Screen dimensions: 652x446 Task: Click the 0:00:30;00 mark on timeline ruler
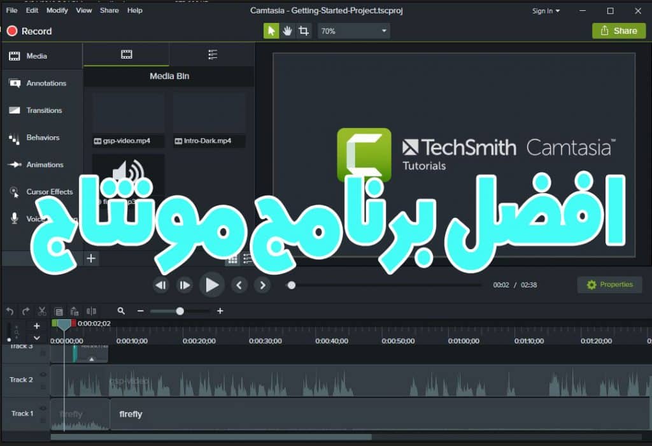[266, 341]
